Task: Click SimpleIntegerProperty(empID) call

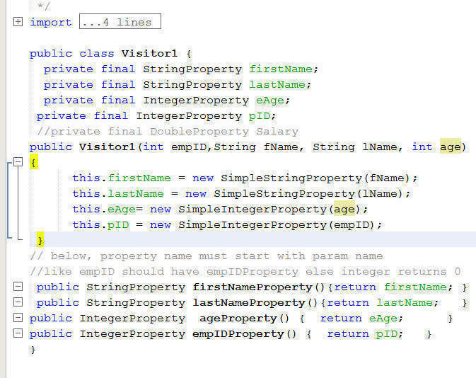Action: (277, 225)
